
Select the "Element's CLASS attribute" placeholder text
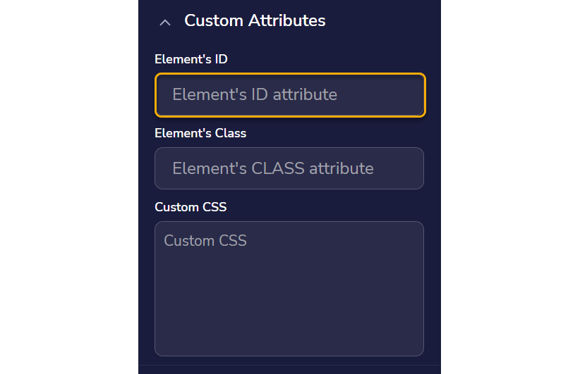pyautogui.click(x=273, y=168)
